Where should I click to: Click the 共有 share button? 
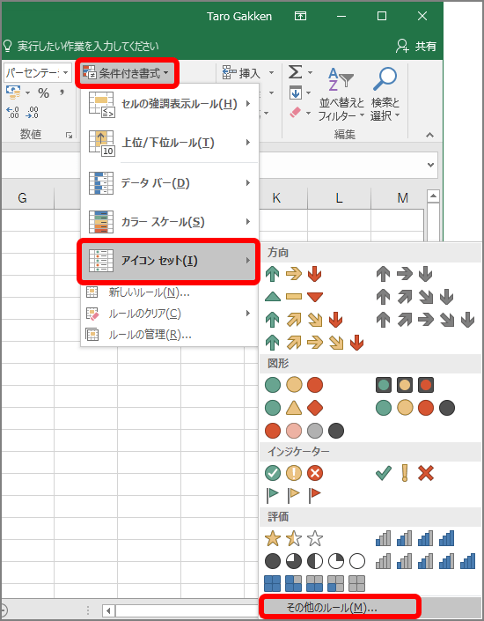[x=416, y=46]
